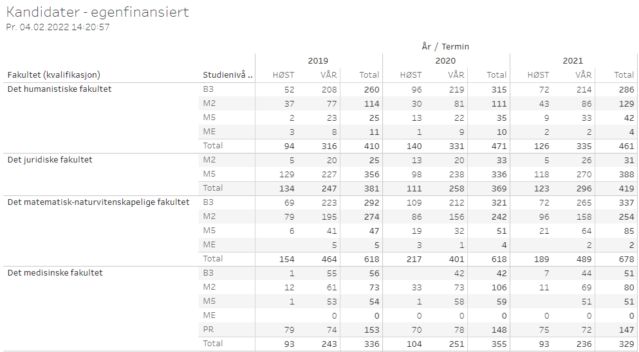Click the Fakultet (kvalifikasjon) column header
The width and height of the screenshot is (639, 352).
point(54,75)
